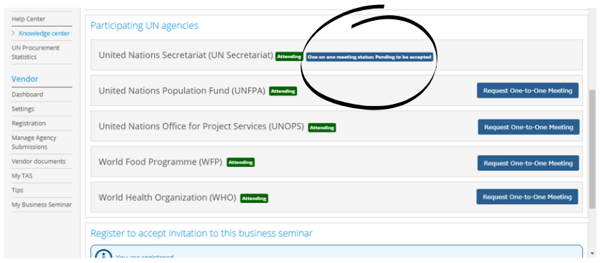
Task: Click the UN Secretariat pending meeting status badge
Action: [x=369, y=57]
